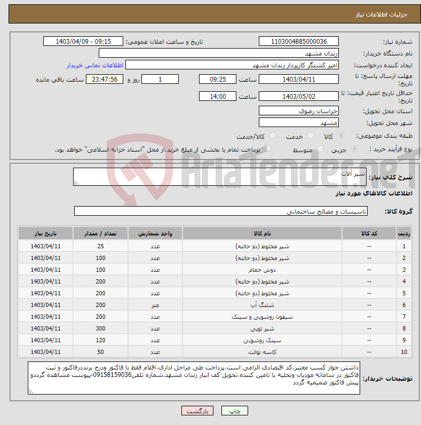Click شیر توپی item name
Screen dimensions: 421x425
(x=262, y=328)
